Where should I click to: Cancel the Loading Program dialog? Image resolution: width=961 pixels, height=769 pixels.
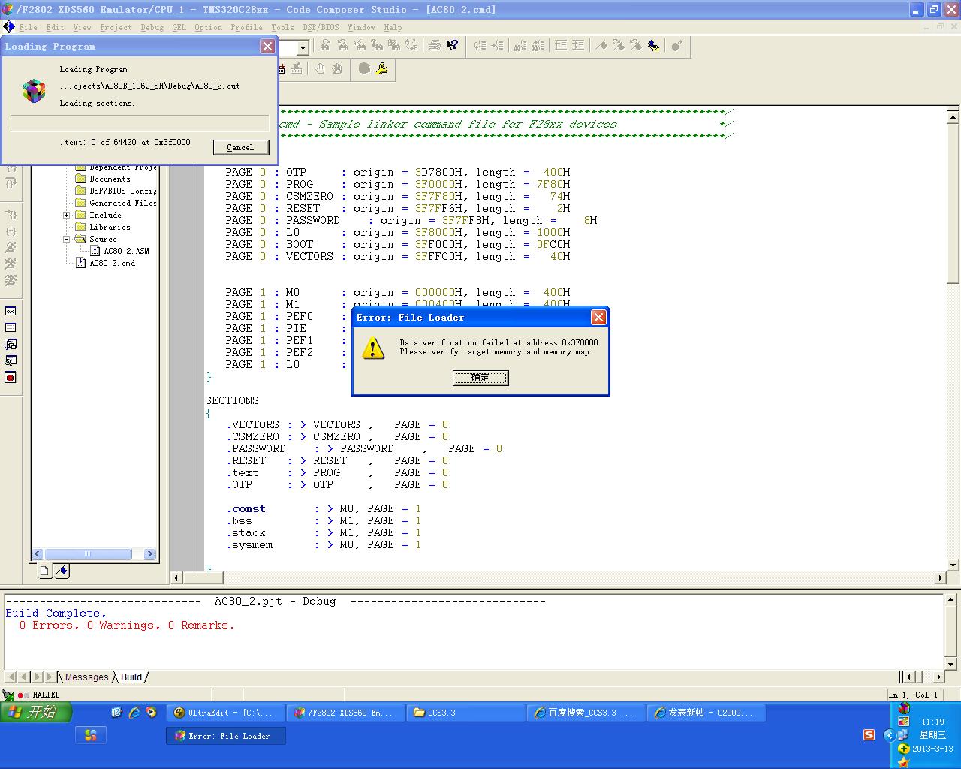pos(240,147)
